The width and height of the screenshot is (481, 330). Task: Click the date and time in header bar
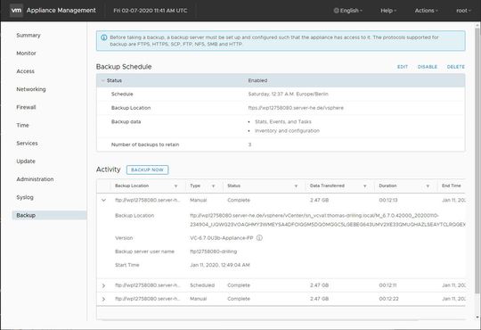click(151, 11)
